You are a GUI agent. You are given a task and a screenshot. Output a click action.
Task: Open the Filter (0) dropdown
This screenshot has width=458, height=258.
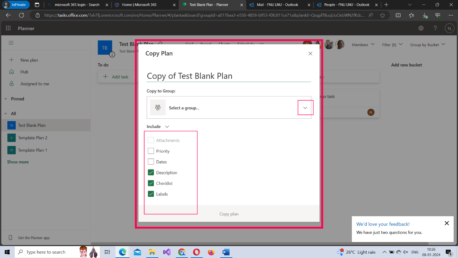tap(392, 45)
